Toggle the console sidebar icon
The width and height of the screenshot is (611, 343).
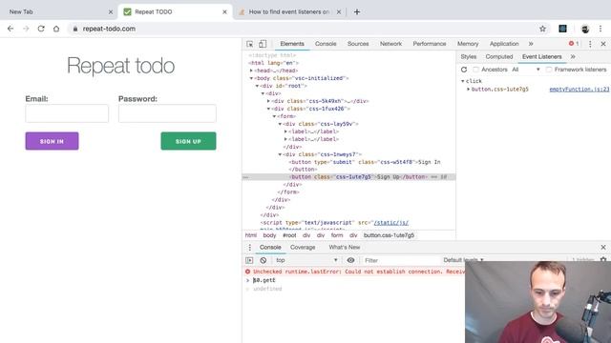coord(249,260)
